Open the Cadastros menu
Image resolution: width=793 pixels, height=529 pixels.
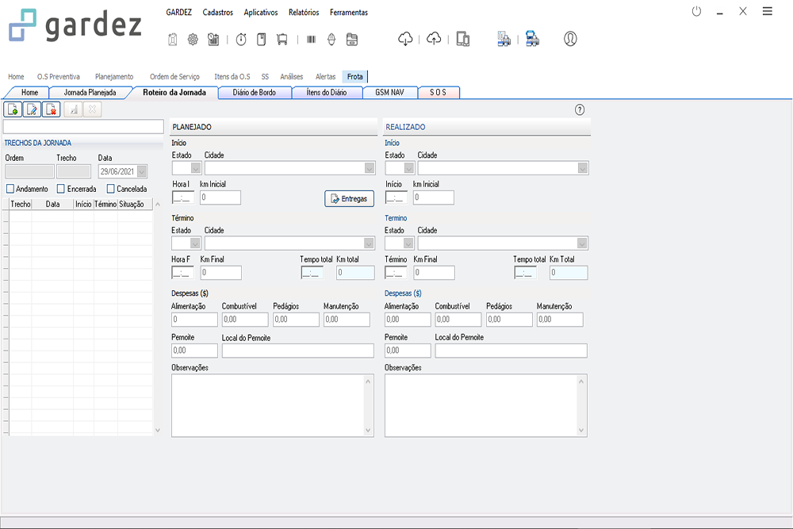(218, 12)
